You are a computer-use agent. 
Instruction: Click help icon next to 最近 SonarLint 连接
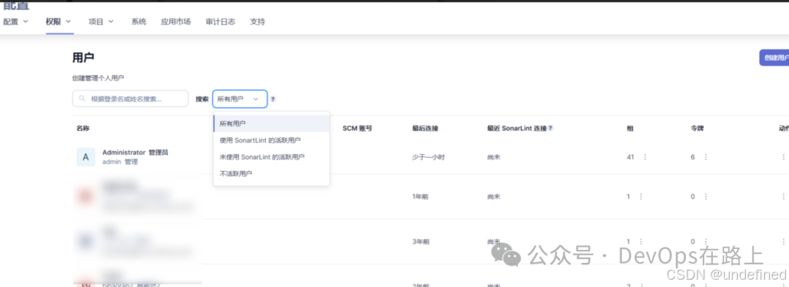(x=551, y=129)
